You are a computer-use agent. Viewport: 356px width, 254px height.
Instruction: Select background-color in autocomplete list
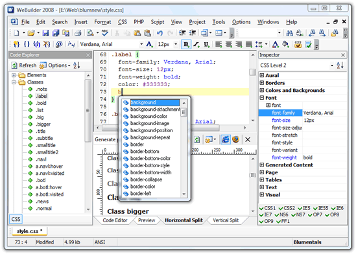pos(148,117)
